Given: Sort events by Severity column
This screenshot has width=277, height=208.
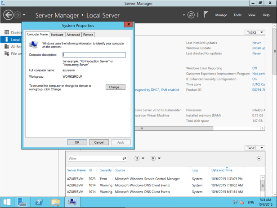Looking at the screenshot, I should coord(106,170).
